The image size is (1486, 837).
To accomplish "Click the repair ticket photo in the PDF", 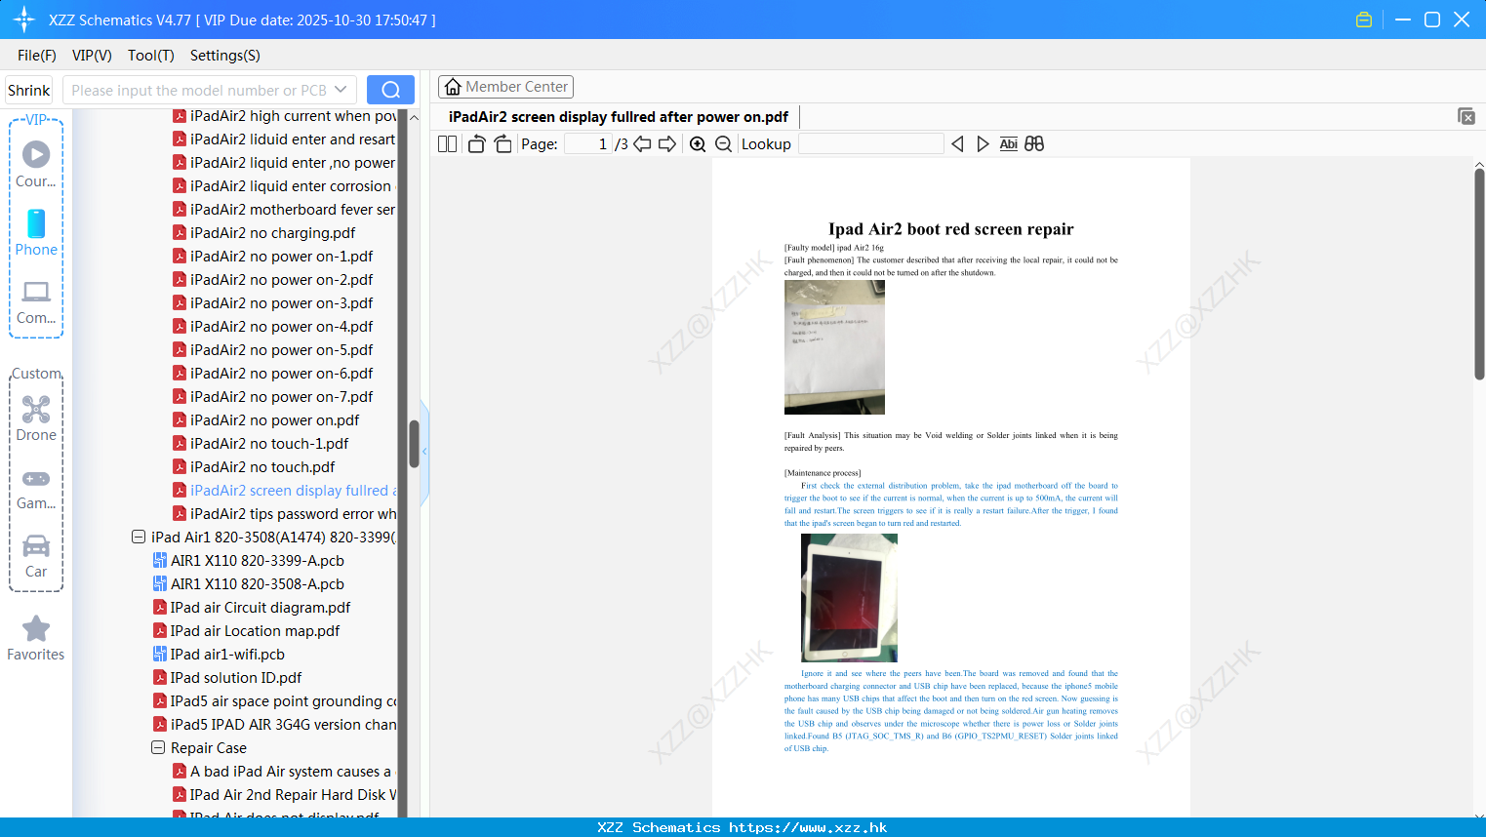I will coord(834,347).
